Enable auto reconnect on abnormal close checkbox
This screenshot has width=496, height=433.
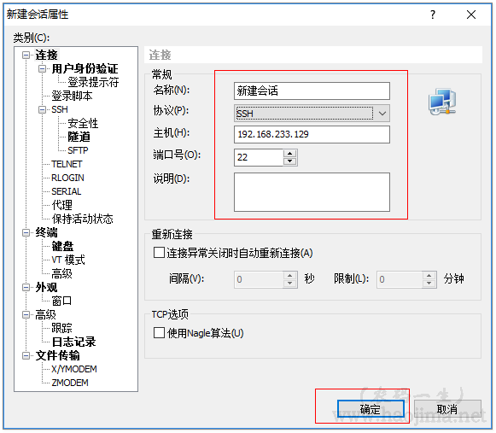click(x=159, y=253)
